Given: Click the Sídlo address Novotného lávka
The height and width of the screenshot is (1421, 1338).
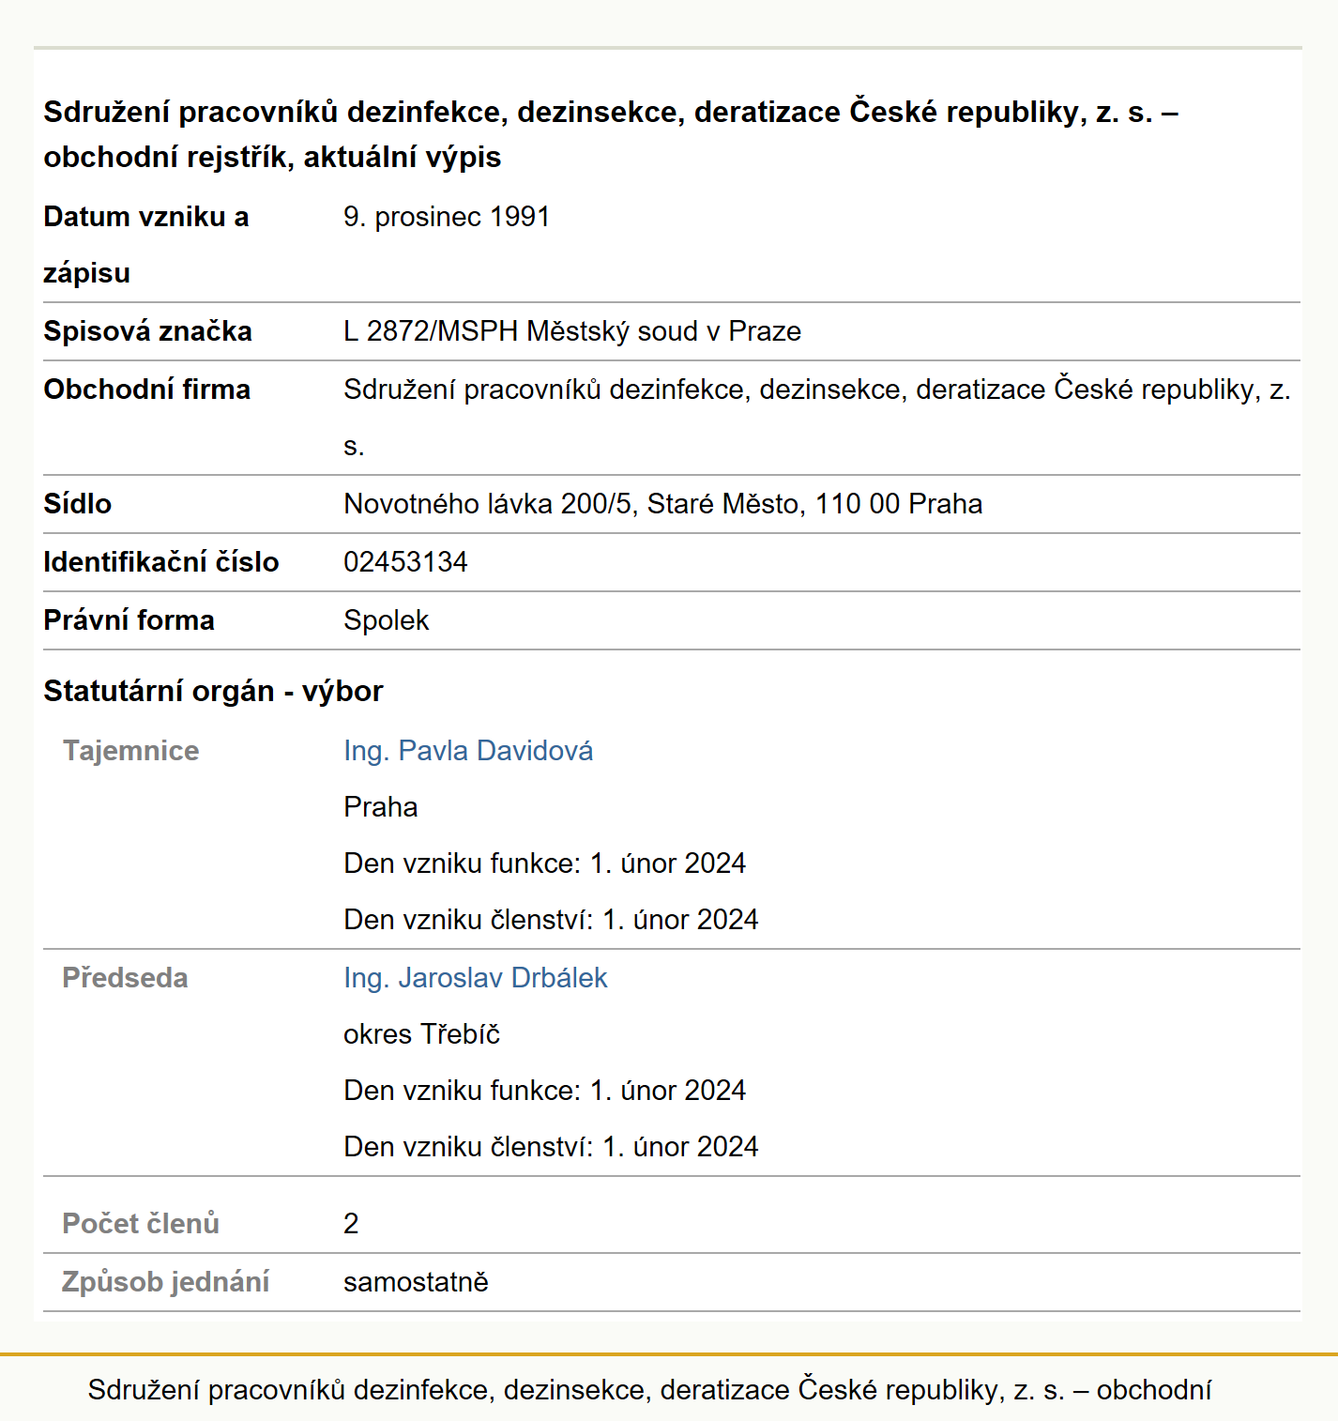Looking at the screenshot, I should tap(663, 504).
